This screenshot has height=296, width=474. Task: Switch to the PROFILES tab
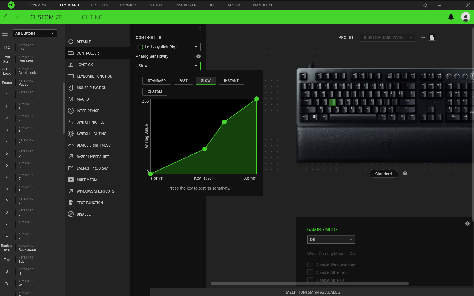pyautogui.click(x=100, y=5)
